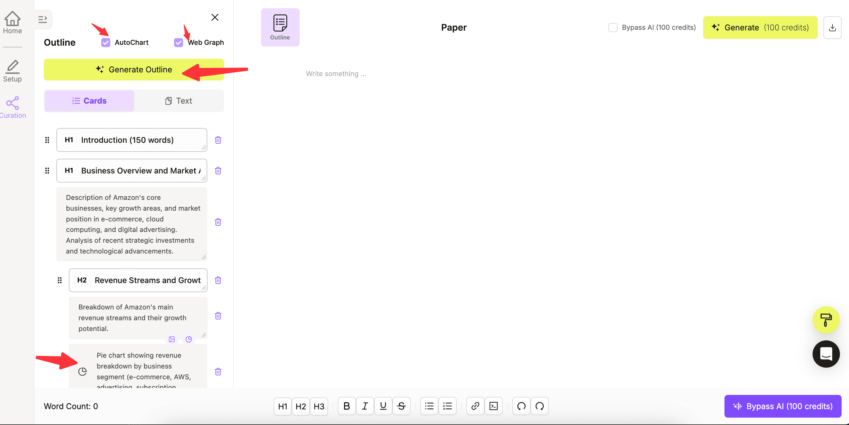Image resolution: width=849 pixels, height=425 pixels.
Task: Click the download icon next to Generate
Action: coord(832,28)
